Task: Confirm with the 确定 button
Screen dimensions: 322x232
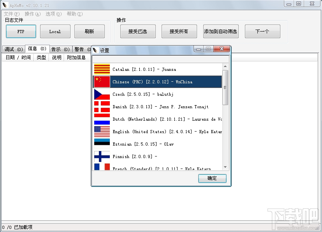Action: (x=212, y=178)
